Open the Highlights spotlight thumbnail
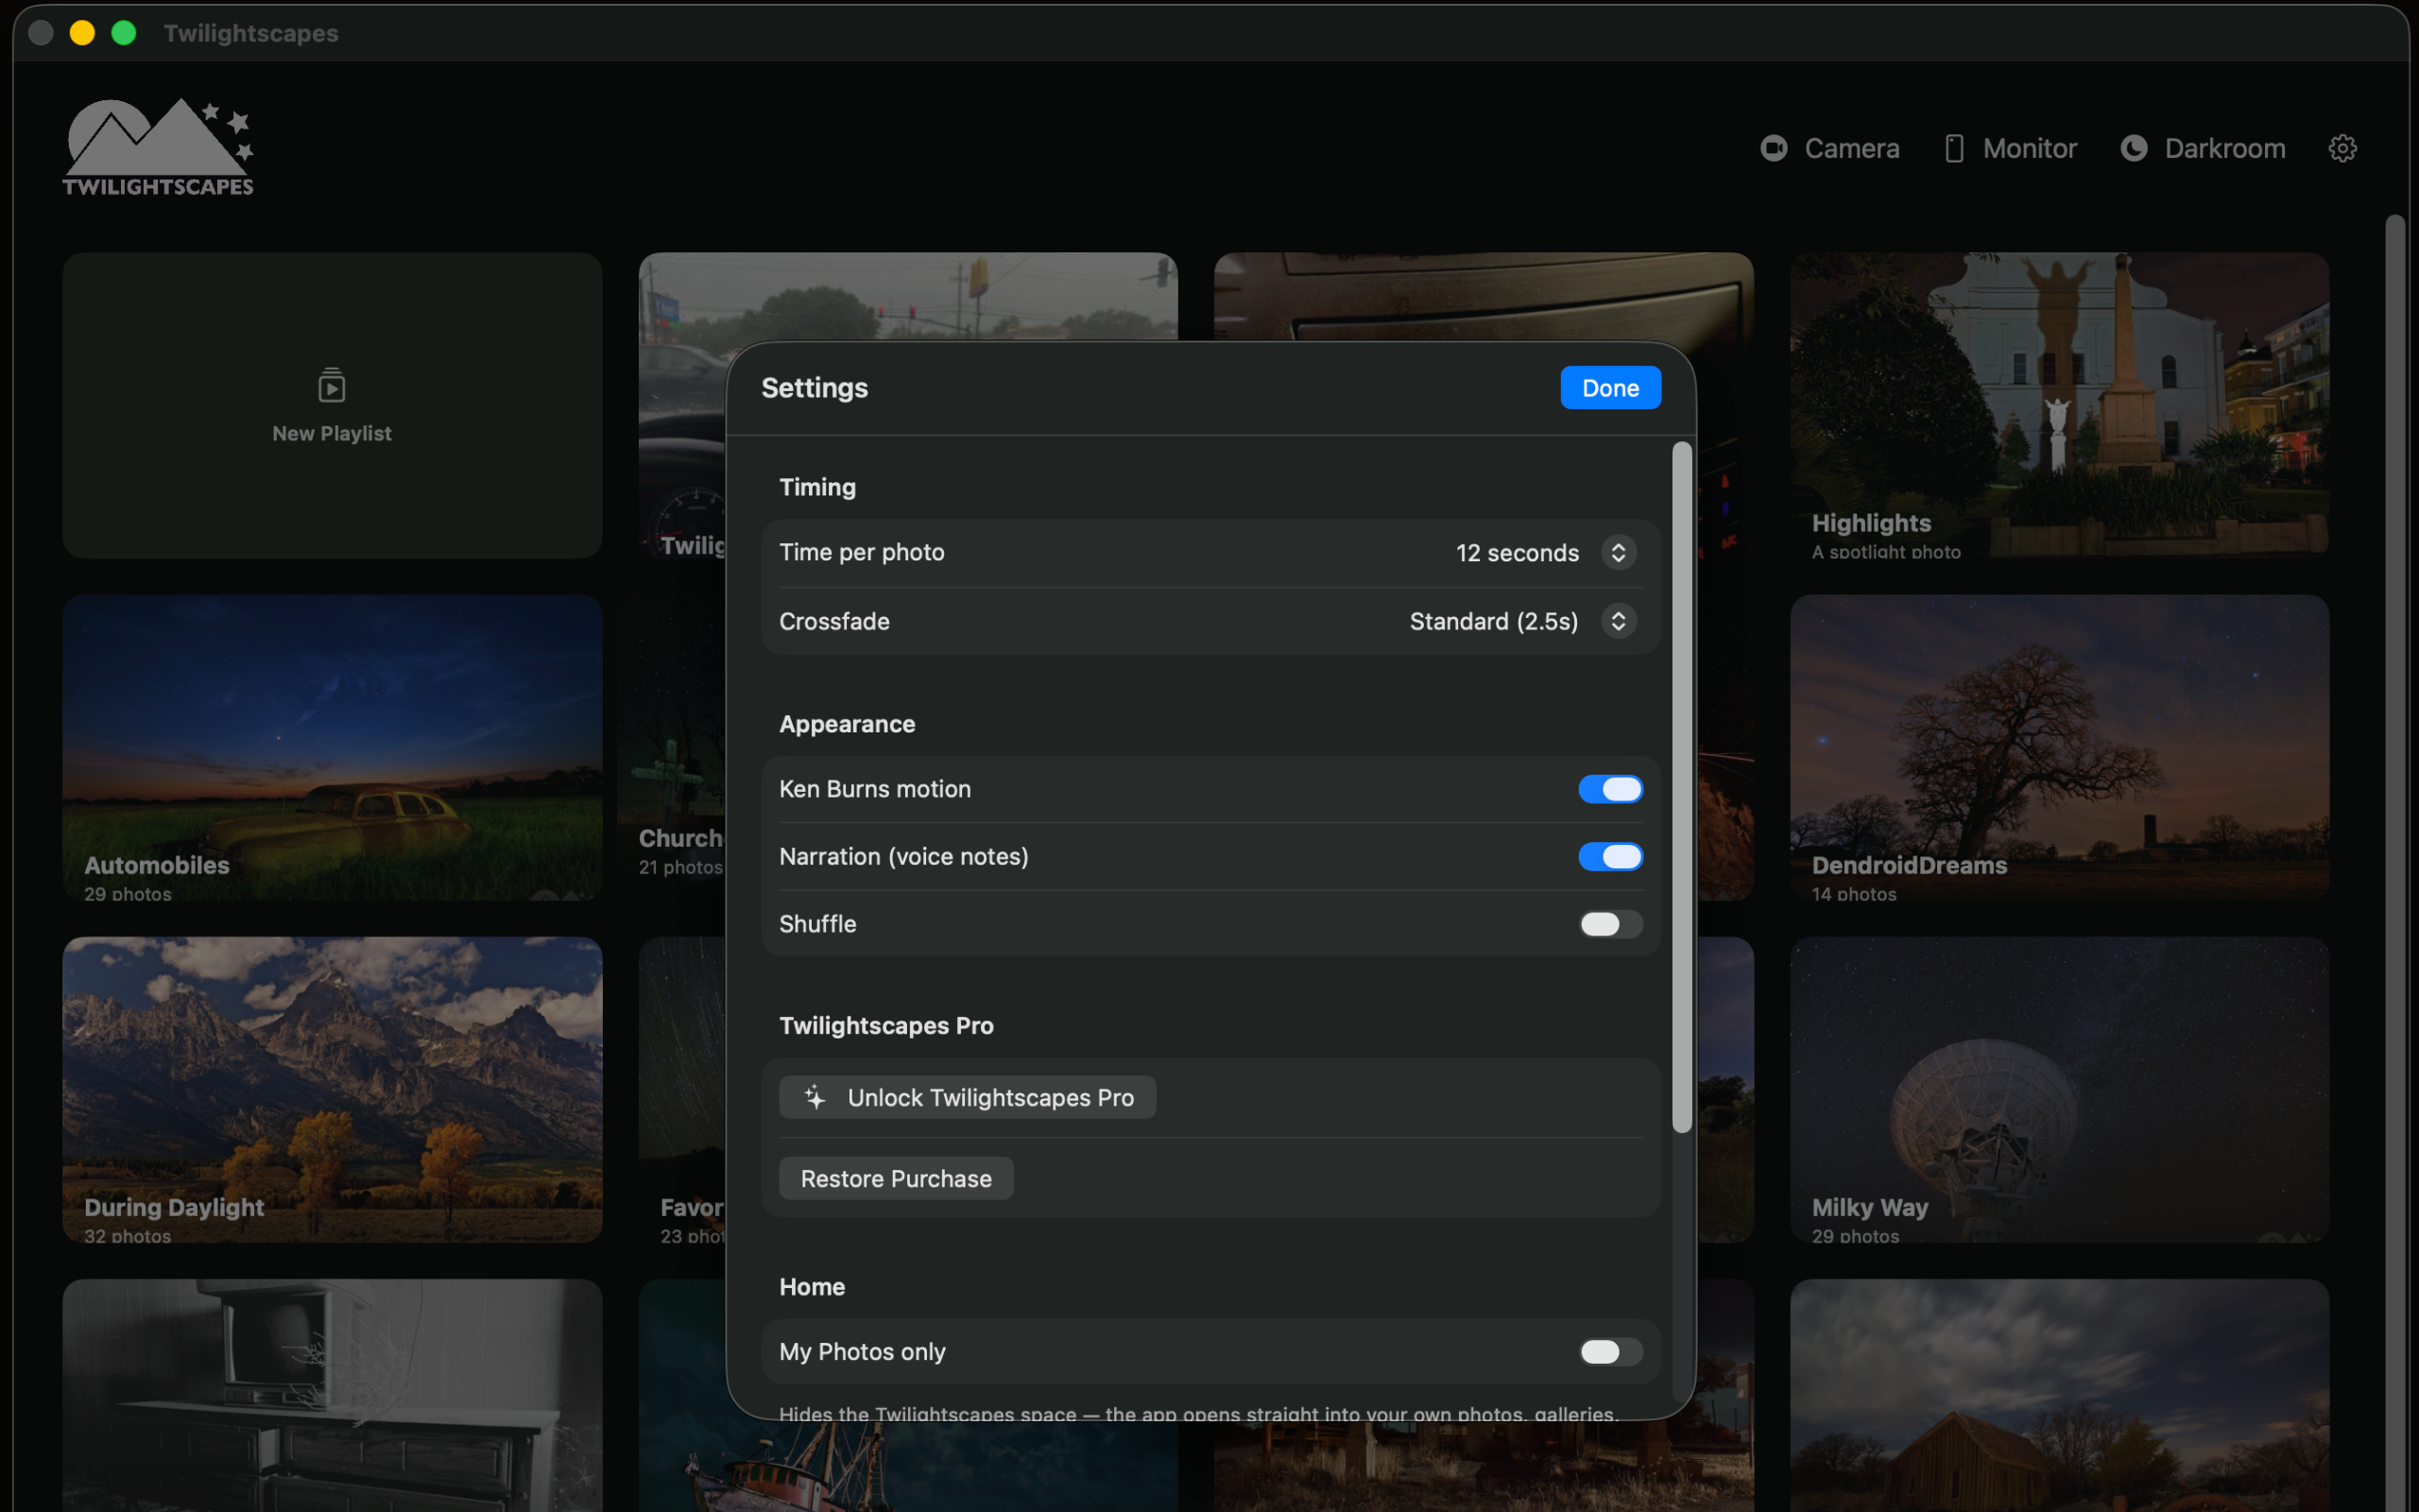2419x1512 pixels. point(2059,405)
